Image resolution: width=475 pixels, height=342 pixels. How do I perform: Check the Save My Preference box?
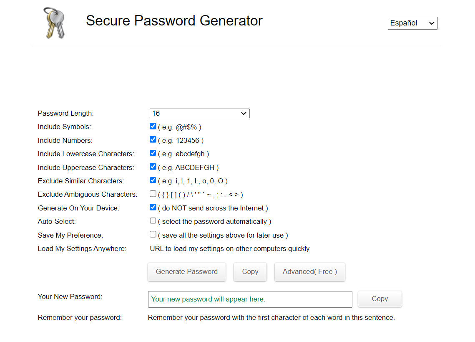pyautogui.click(x=153, y=234)
